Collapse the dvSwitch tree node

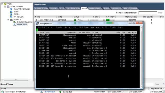click(x=8, y=20)
